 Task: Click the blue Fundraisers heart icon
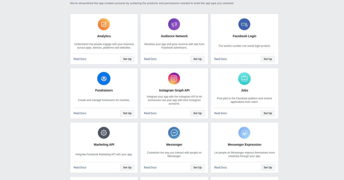[x=104, y=78]
